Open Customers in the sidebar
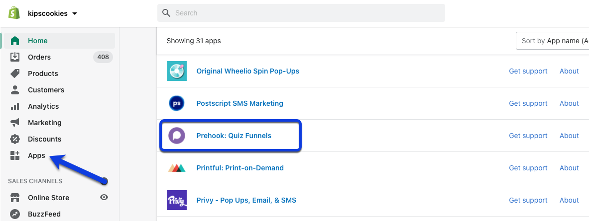This screenshot has width=589, height=221. [46, 90]
